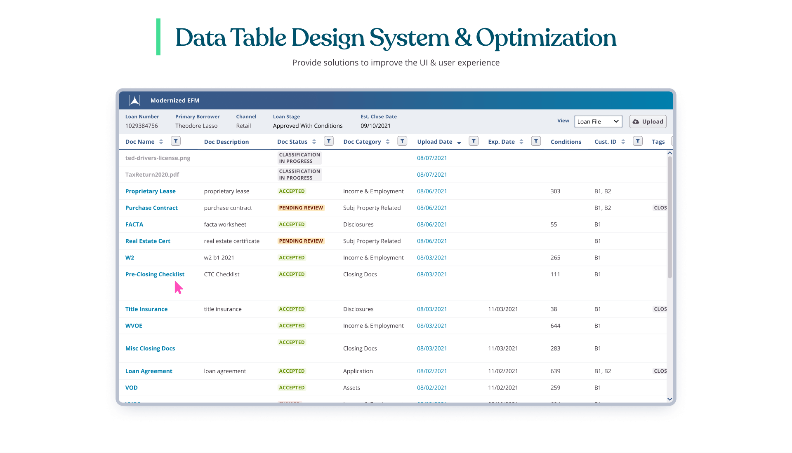Sort the Exp. Date column arrows
The height and width of the screenshot is (453, 792).
(521, 142)
